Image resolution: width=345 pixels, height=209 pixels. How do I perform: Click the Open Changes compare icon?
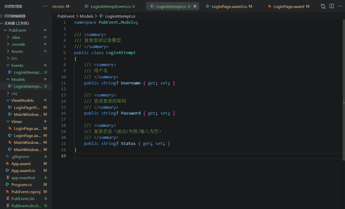323,6
